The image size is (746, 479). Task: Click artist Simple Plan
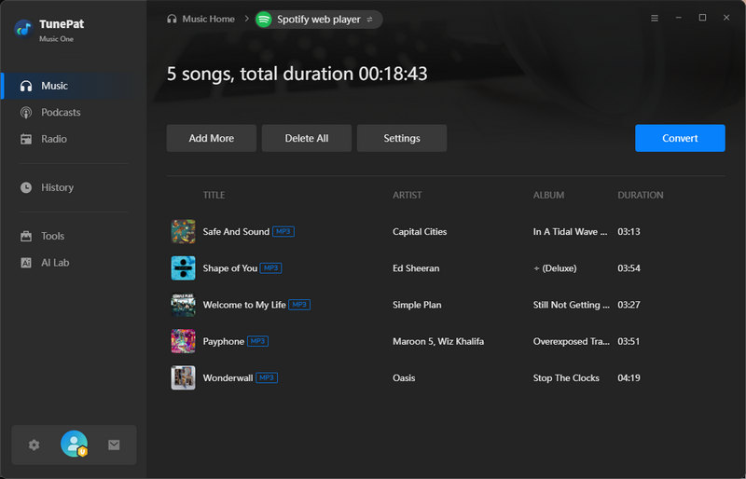[x=417, y=305]
